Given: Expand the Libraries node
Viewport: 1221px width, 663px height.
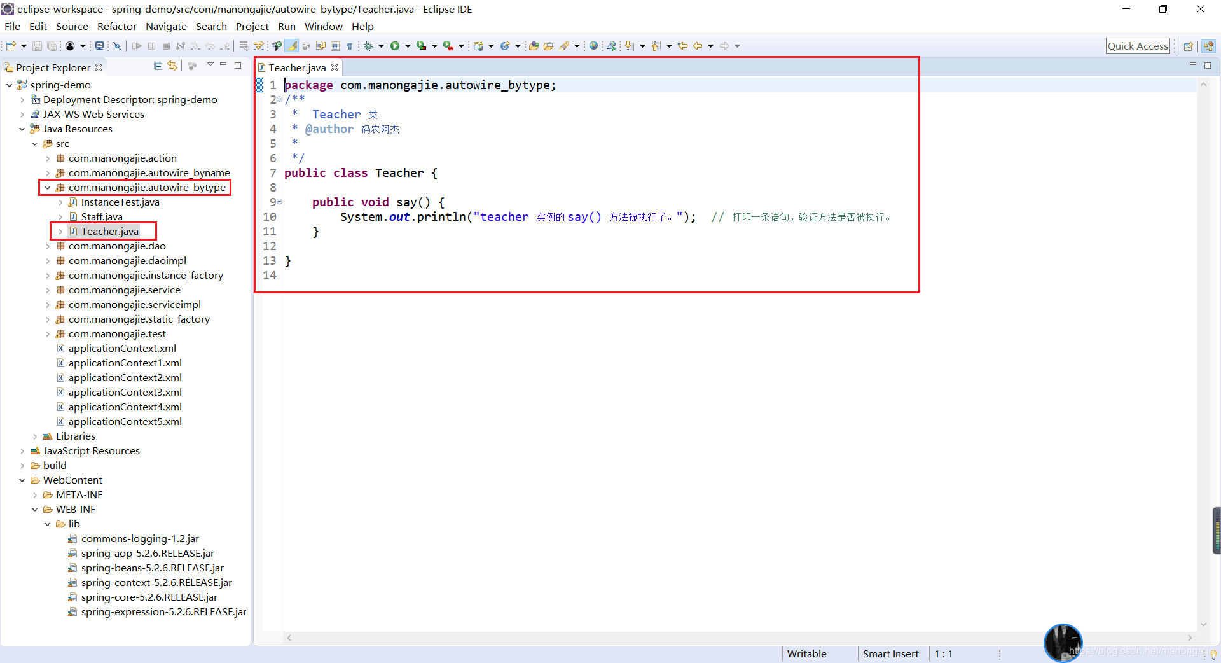Looking at the screenshot, I should tap(35, 436).
